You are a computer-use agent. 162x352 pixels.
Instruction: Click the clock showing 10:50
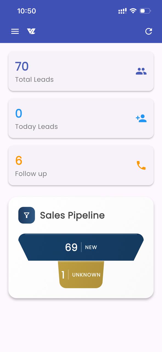27,11
